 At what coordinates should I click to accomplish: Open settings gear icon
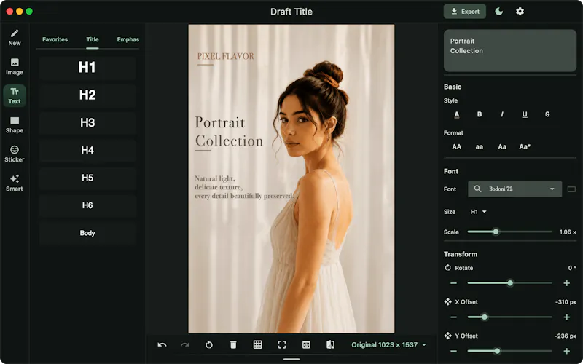tap(520, 12)
